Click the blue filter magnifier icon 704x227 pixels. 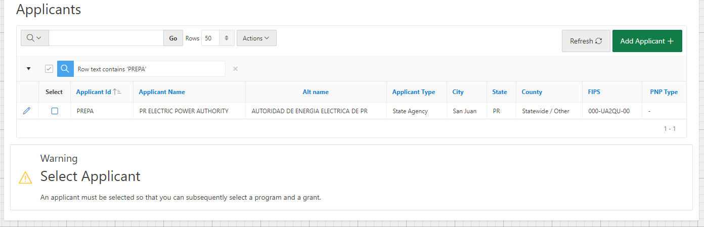tap(65, 69)
